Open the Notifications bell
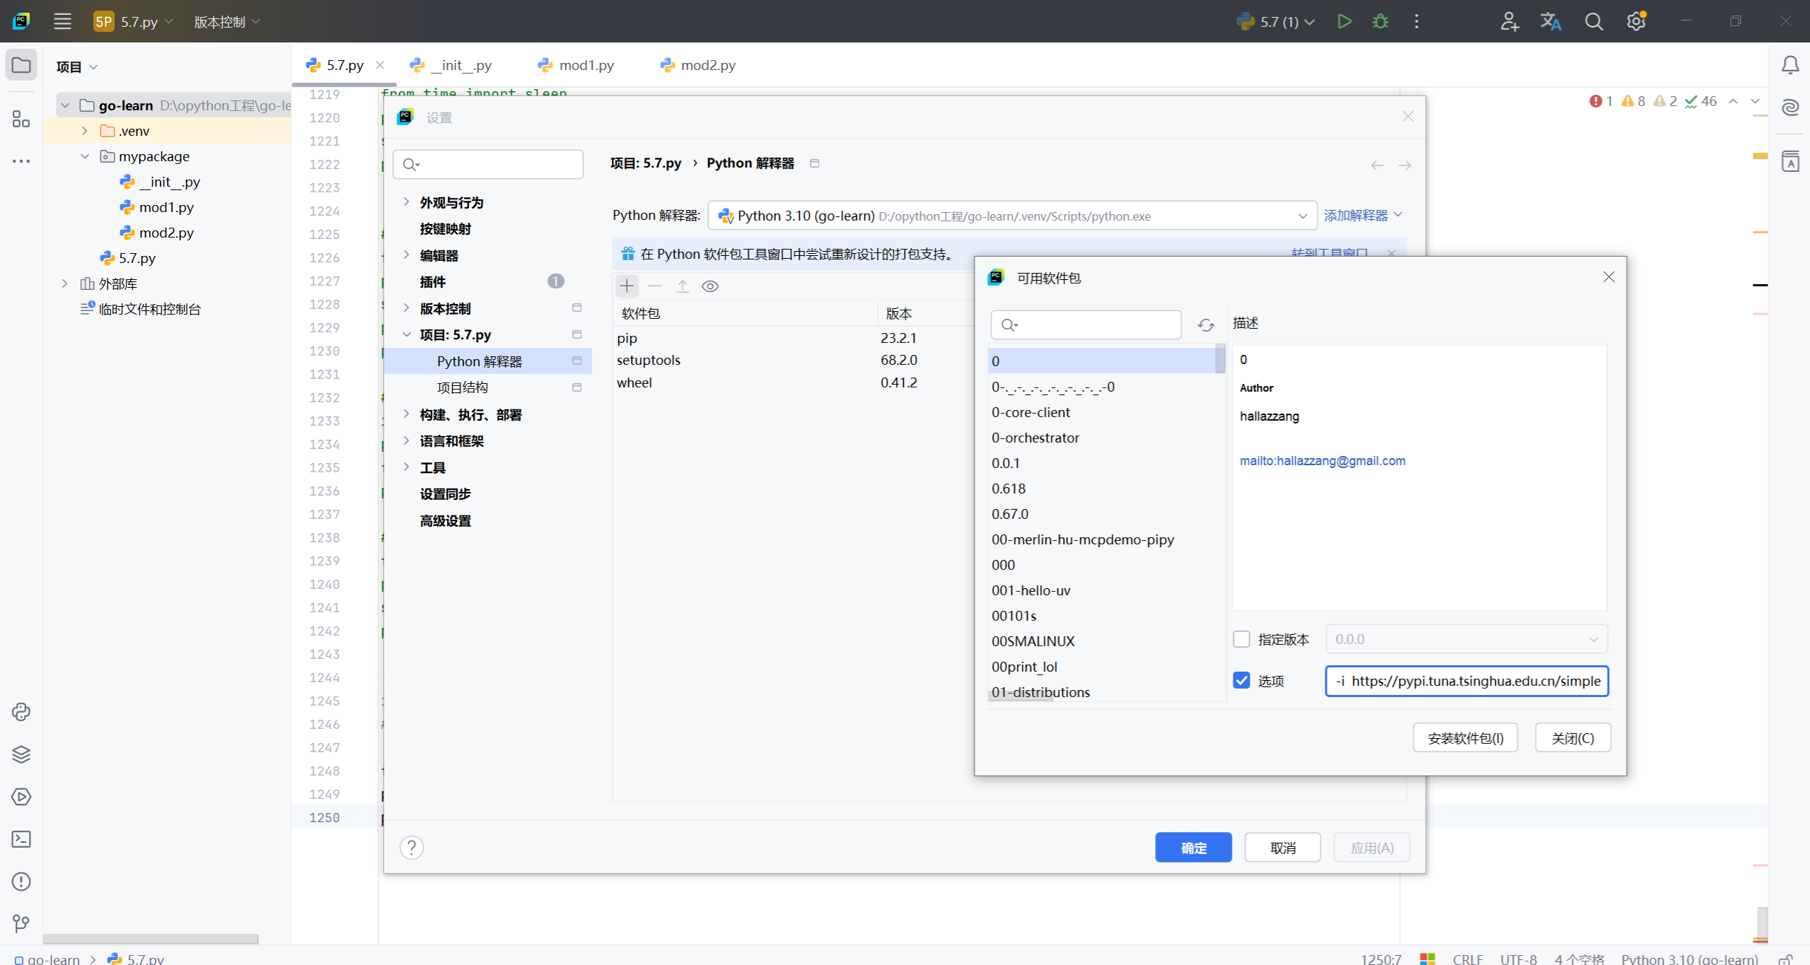 1790,65
